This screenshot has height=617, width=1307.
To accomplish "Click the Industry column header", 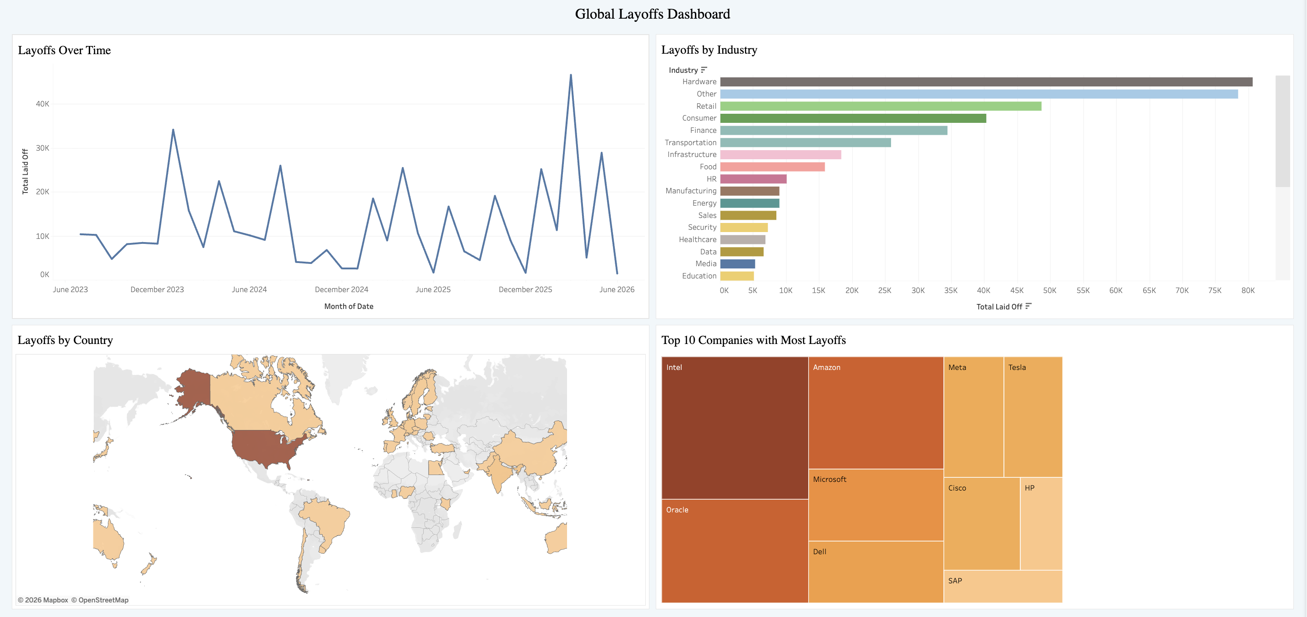I will [x=683, y=70].
